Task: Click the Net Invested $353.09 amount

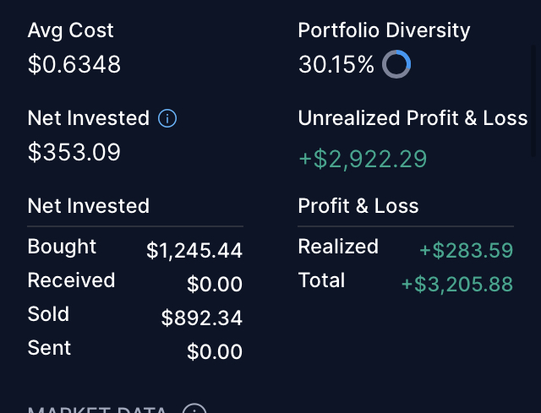Action: (x=74, y=152)
